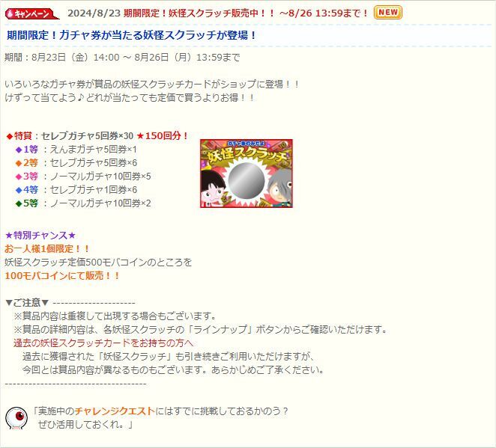The height and width of the screenshot is (448, 496).
Task: Click the eyeball character icon at bottom
Action: (16, 418)
